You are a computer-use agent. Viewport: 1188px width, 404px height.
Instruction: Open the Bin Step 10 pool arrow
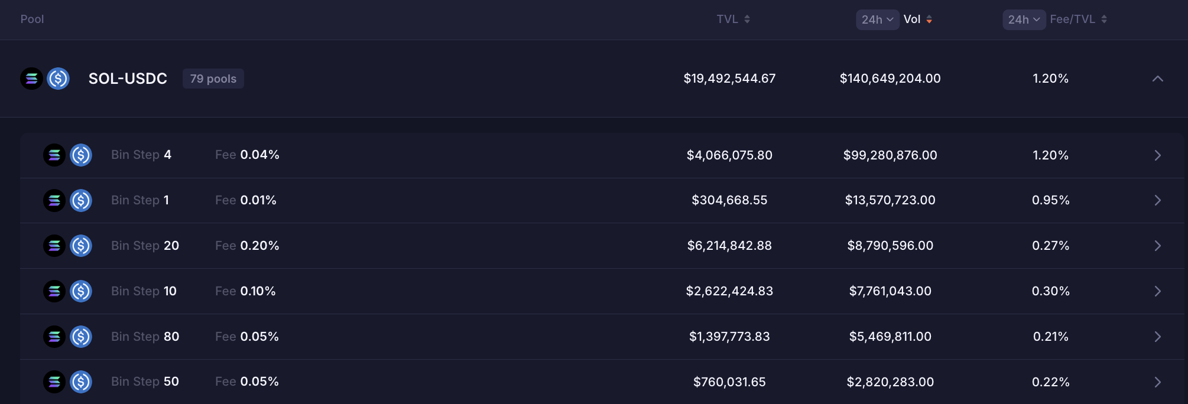(x=1157, y=291)
